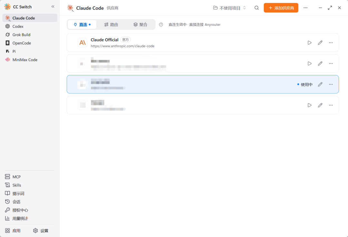
Task: Open the 提示词 prompts section
Action: 30,193
